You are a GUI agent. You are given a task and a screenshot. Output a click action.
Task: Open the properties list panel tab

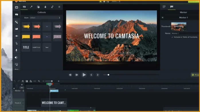click(164, 7)
